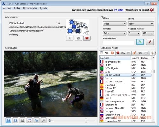Switch to fullscreen video icon

[x=29, y=120]
